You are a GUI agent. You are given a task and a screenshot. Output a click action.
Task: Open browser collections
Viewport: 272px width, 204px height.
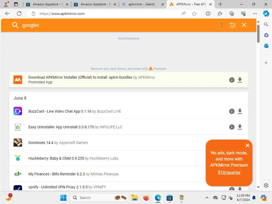[232, 14]
